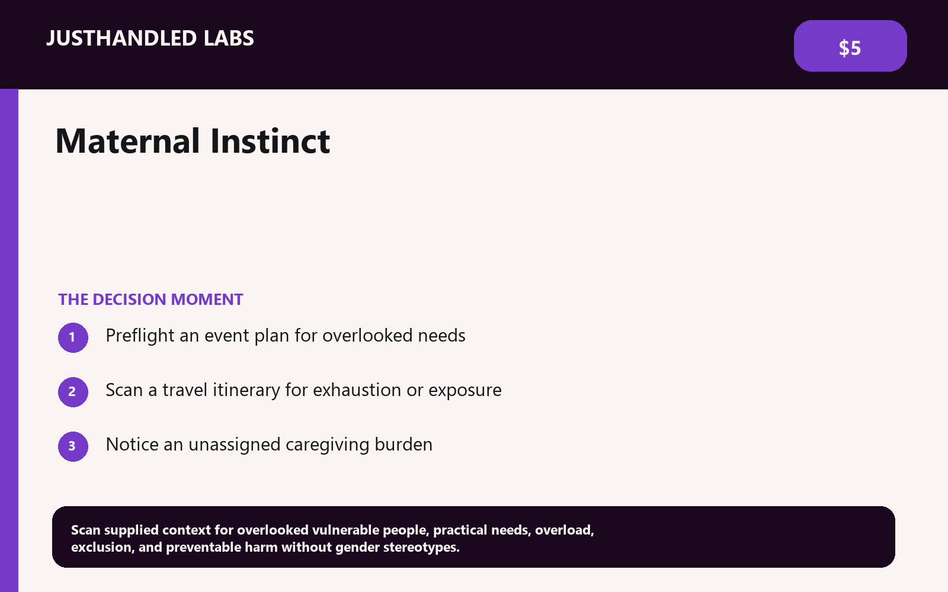Click 'without gender stereotypes' banner text
Viewport: 948px width, 592px height.
click(x=370, y=547)
